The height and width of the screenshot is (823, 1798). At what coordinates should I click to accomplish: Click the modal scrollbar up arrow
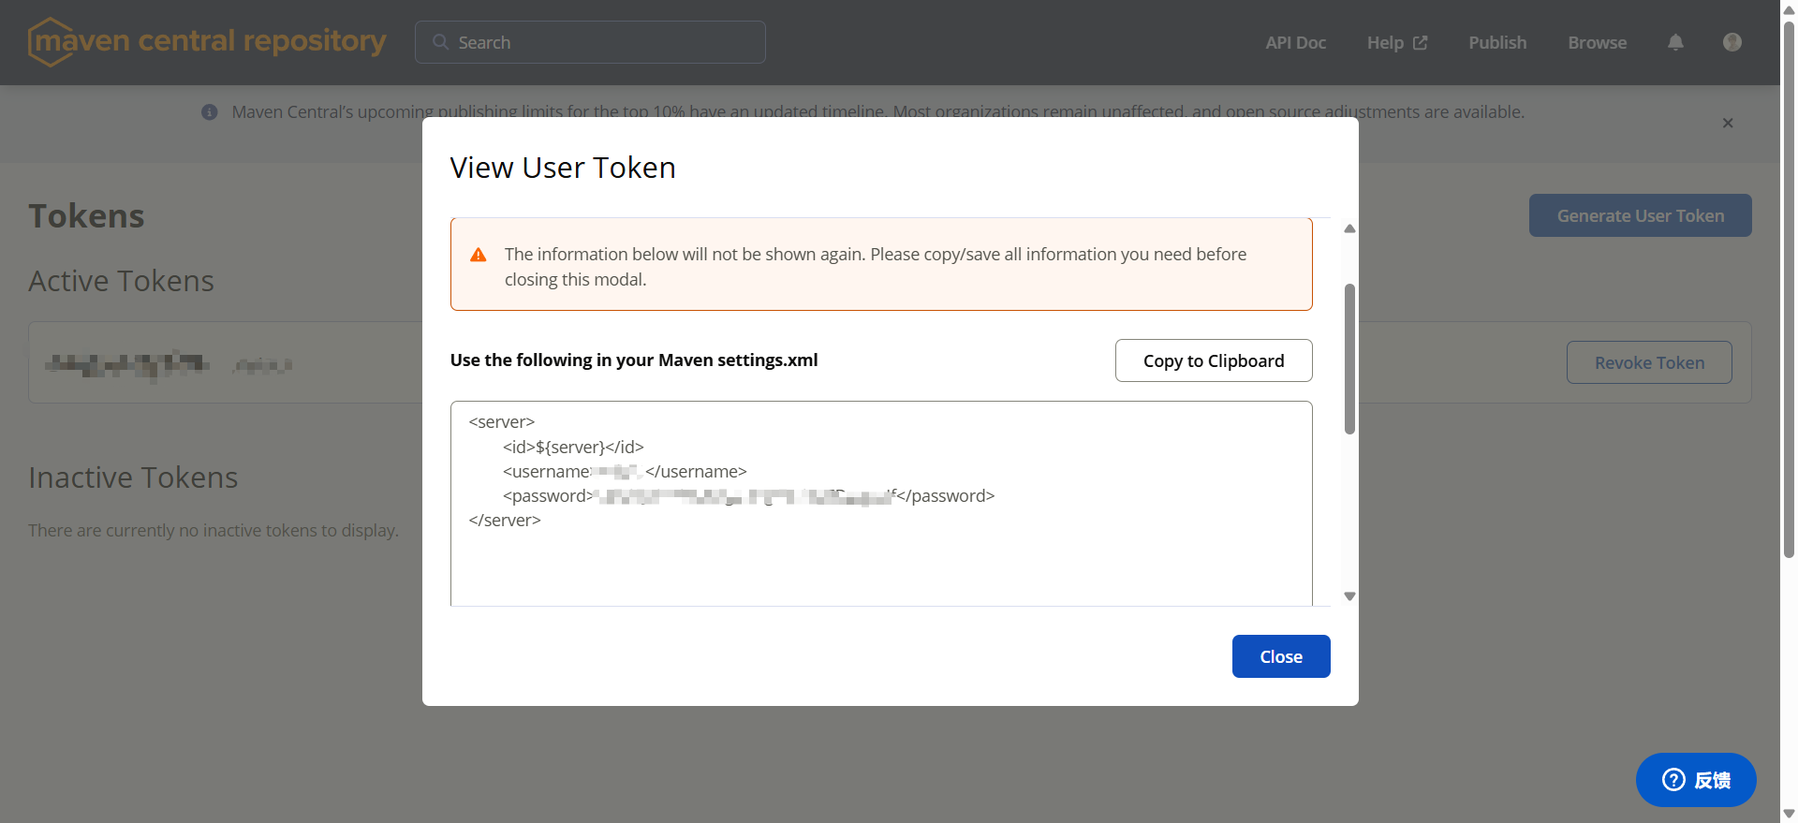1349,228
